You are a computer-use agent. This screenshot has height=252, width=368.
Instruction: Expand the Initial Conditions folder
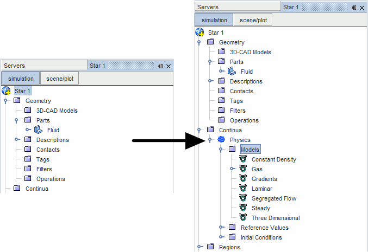point(221,237)
